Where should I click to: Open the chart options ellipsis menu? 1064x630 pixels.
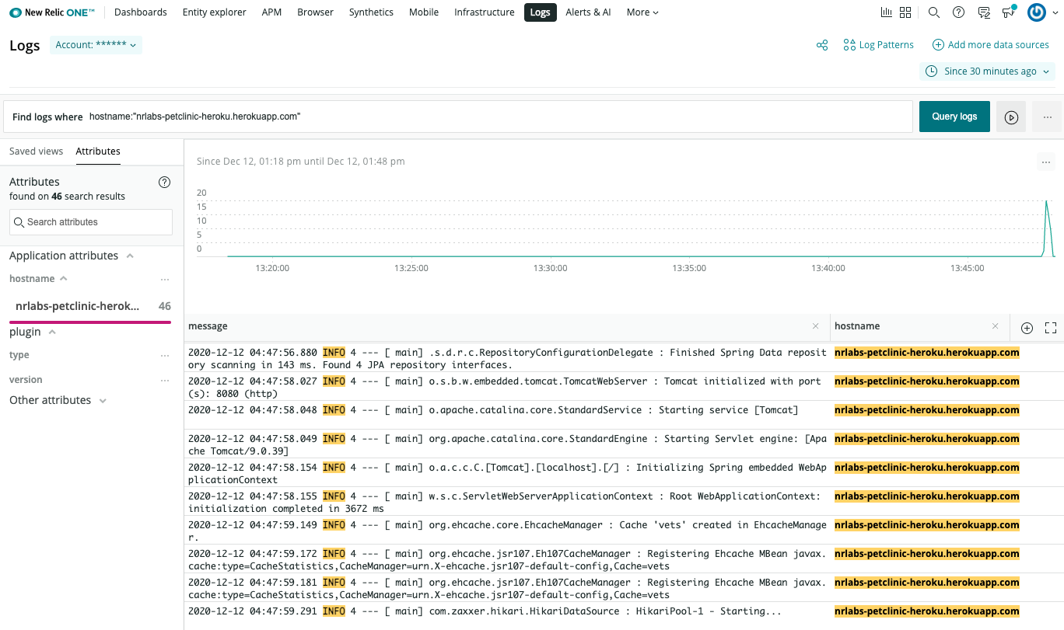click(x=1046, y=162)
